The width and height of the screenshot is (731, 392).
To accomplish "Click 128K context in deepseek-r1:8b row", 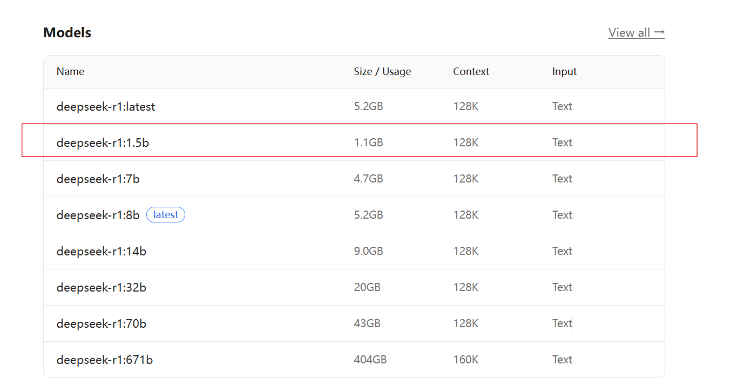I will pyautogui.click(x=466, y=215).
